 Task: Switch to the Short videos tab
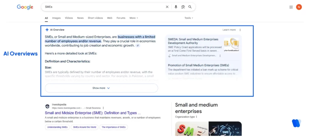pyautogui.click(x=95, y=18)
